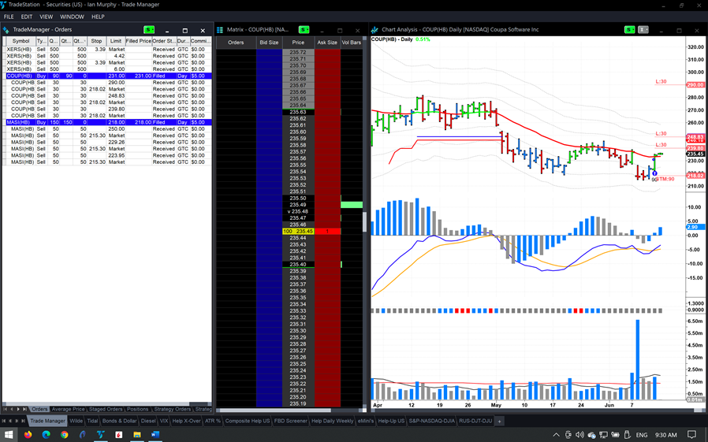Click the green S link button in Chart Analysis
708x442 pixels.
click(x=629, y=30)
